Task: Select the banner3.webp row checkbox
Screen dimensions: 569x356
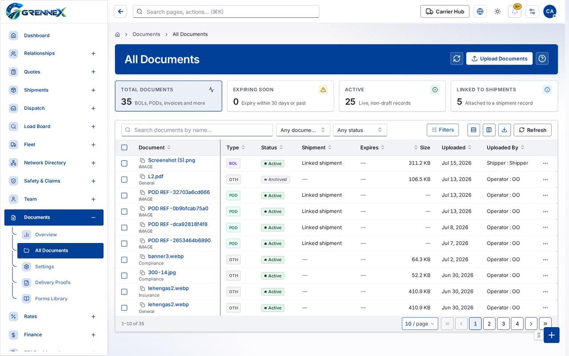Action: coord(124,259)
